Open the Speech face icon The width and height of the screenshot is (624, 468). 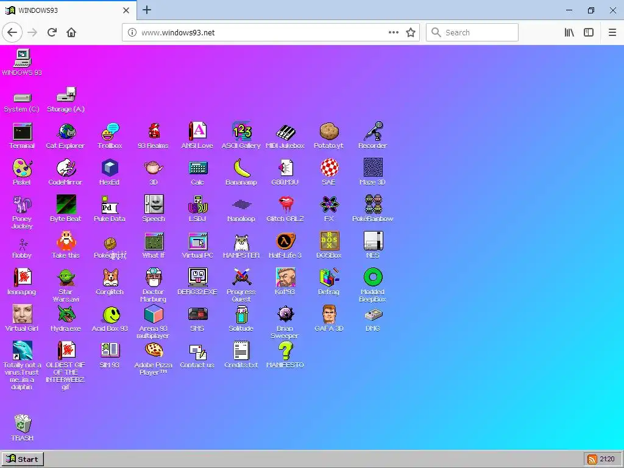pyautogui.click(x=154, y=205)
